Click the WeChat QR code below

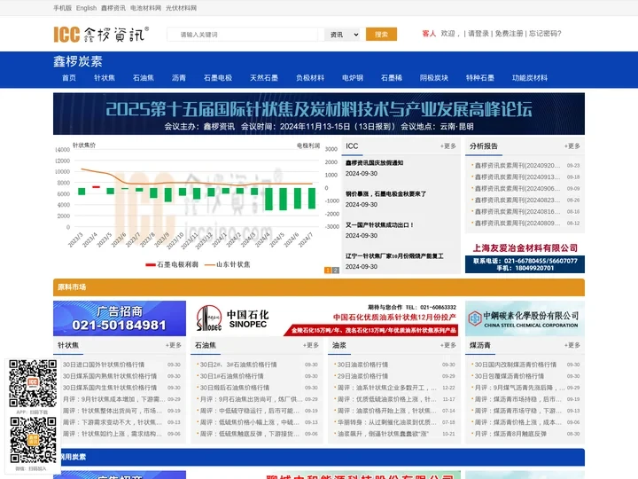33,440
